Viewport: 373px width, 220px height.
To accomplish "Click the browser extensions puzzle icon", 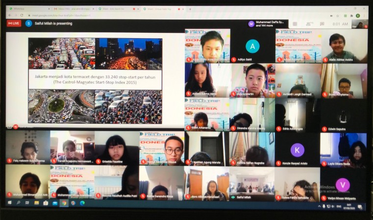I will tap(352, 15).
